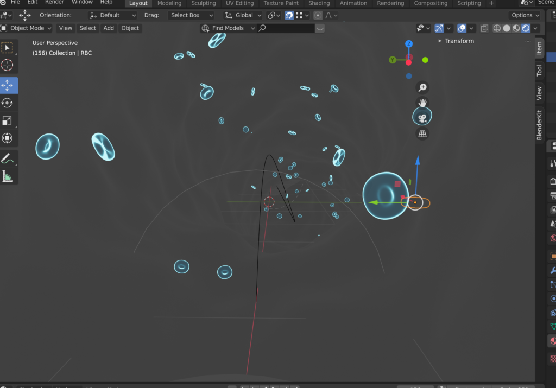Open the viewport shading options dropdown
The image size is (556, 388).
point(535,28)
